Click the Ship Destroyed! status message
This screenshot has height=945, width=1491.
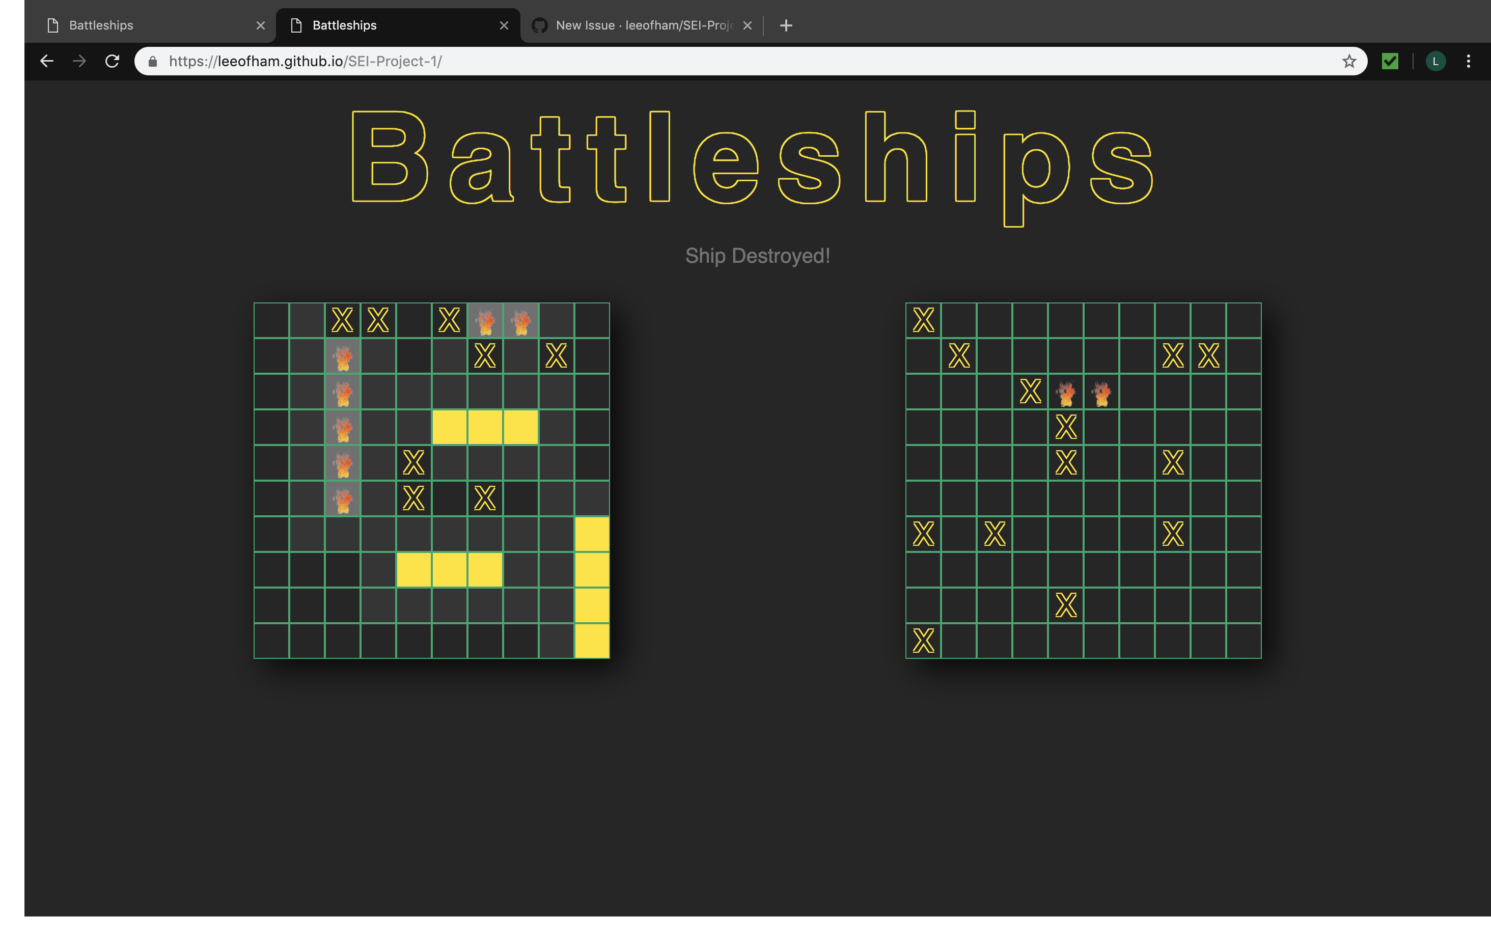[x=757, y=256]
